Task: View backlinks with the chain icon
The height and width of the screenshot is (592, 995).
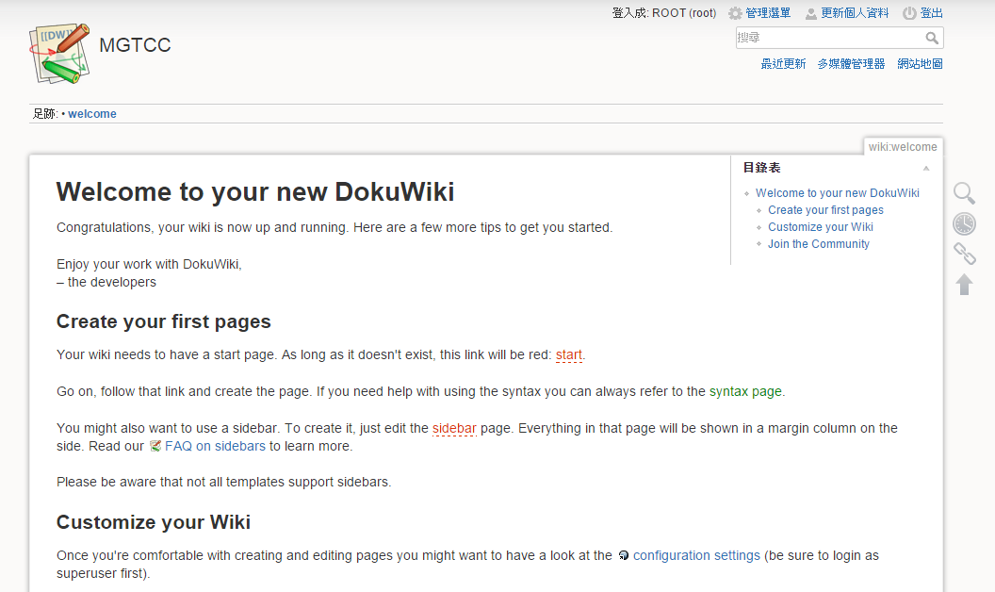Action: tap(964, 254)
